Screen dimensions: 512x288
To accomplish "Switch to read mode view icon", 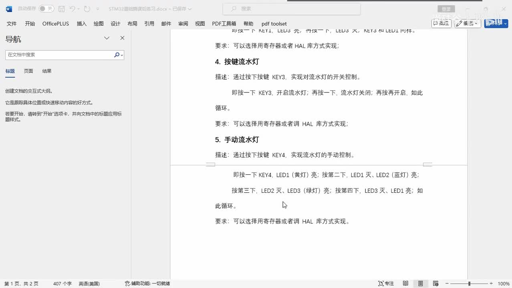I will (x=405, y=284).
